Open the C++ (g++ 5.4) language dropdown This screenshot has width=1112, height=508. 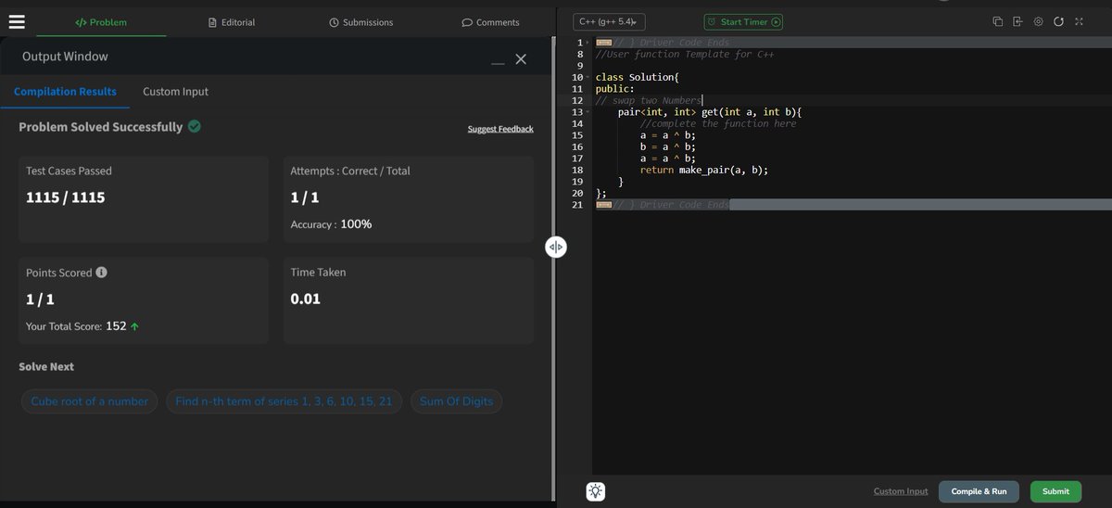click(610, 21)
